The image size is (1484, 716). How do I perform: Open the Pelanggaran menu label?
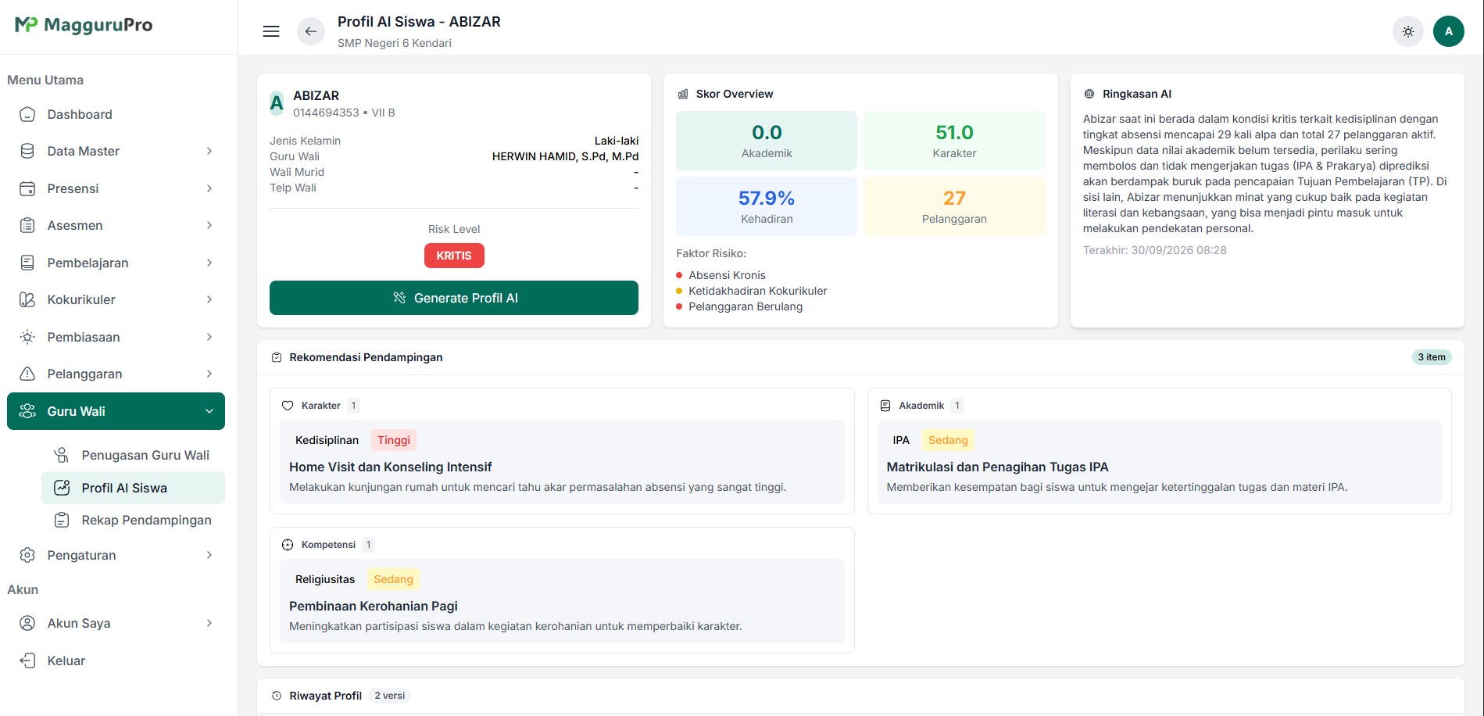coord(84,374)
